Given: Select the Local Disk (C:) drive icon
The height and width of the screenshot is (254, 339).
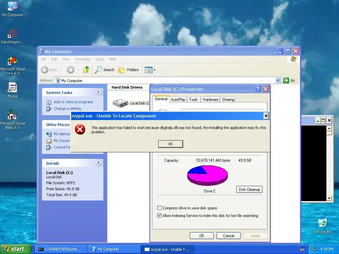Looking at the screenshot, I should (121, 103).
